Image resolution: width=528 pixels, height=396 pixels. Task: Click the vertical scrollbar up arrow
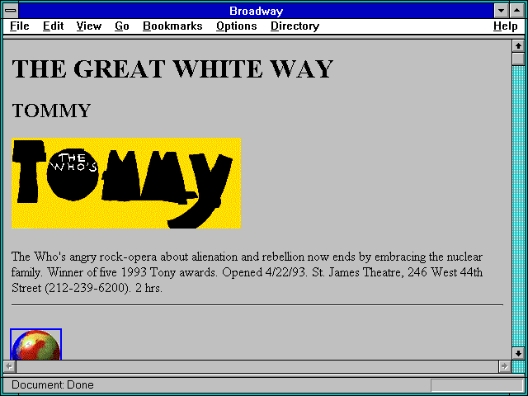(518, 46)
